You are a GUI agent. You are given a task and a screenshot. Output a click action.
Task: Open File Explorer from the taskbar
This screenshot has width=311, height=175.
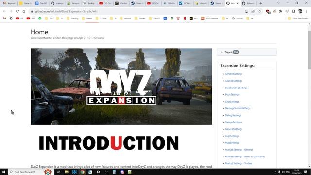click(67, 172)
